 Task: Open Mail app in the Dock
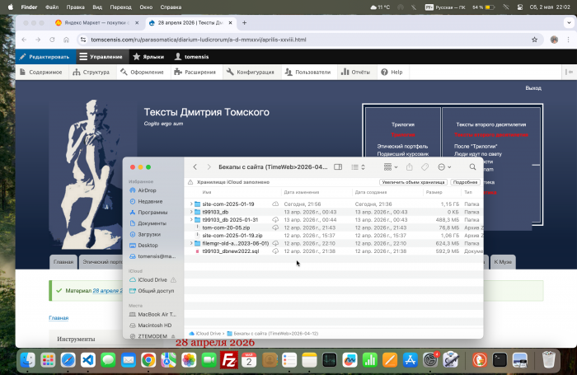tap(129, 360)
